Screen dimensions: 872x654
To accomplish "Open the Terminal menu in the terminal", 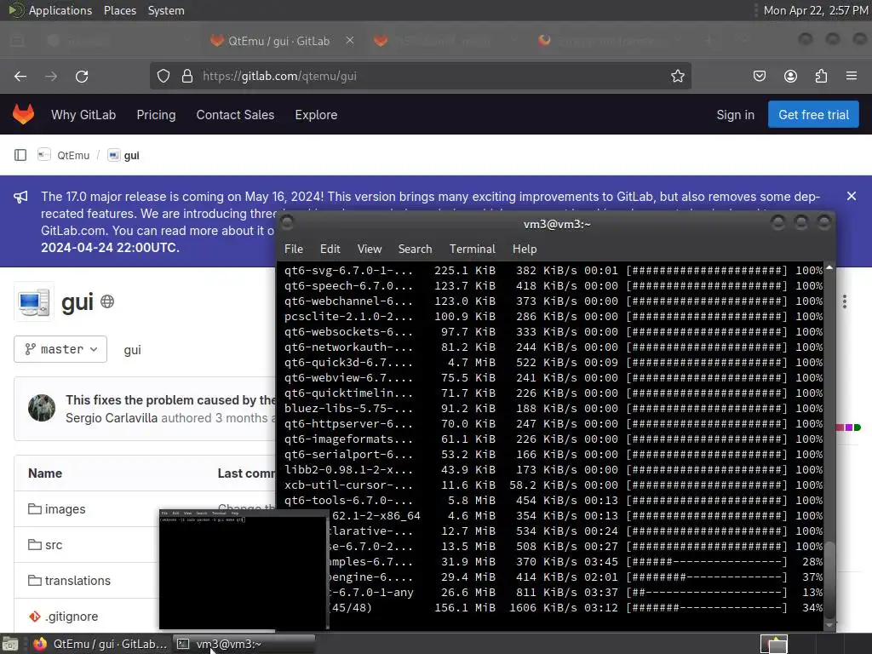I will click(472, 249).
